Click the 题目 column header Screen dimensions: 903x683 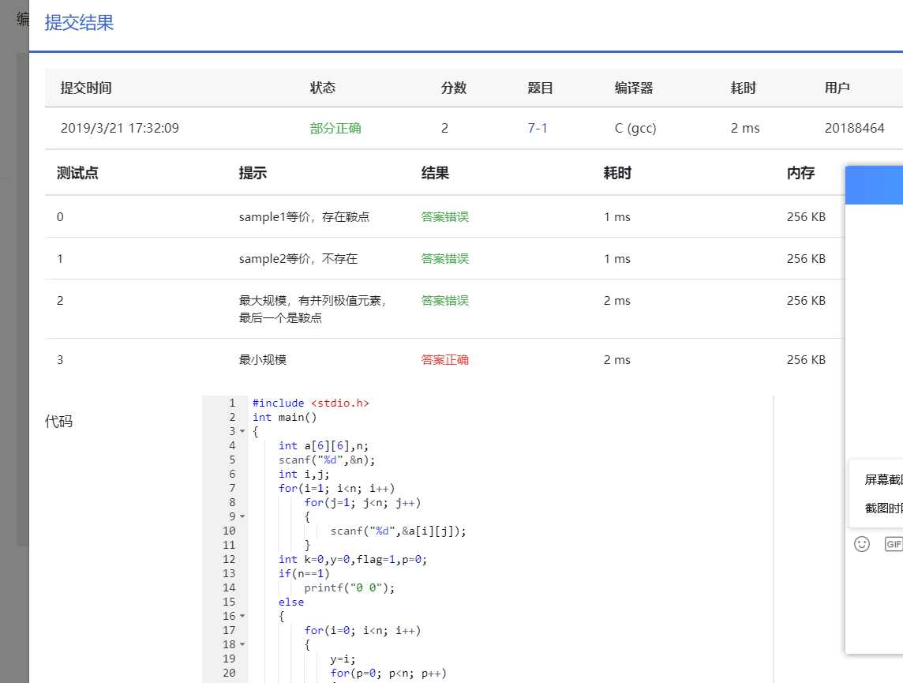coord(540,88)
